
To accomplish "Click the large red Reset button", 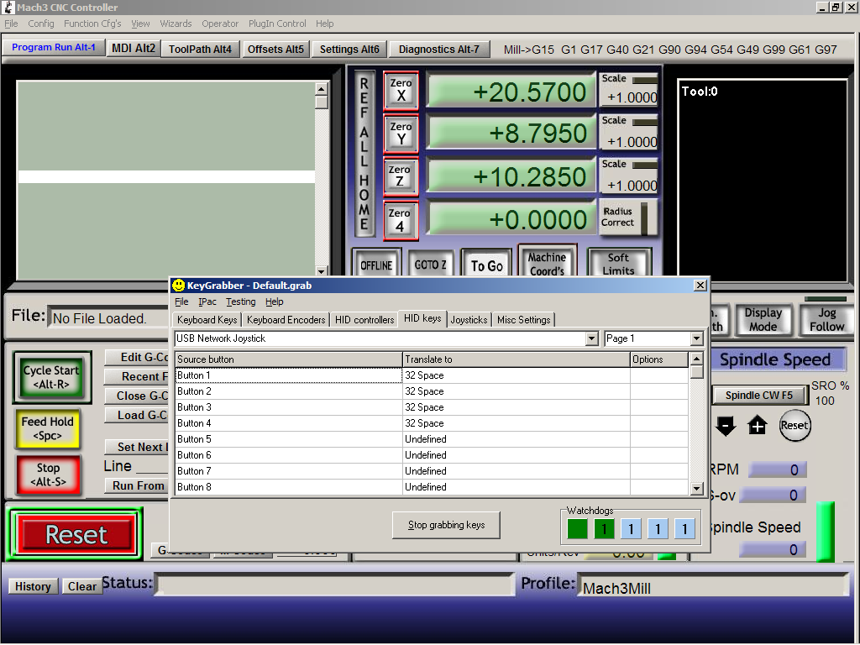I will click(x=76, y=534).
